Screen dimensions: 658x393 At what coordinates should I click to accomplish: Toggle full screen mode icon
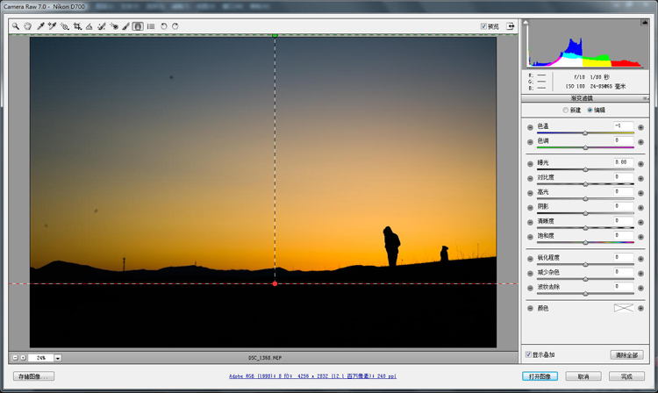pos(511,26)
